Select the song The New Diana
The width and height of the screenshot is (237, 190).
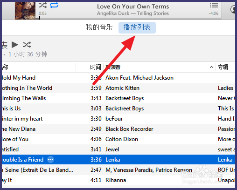(x=18, y=129)
